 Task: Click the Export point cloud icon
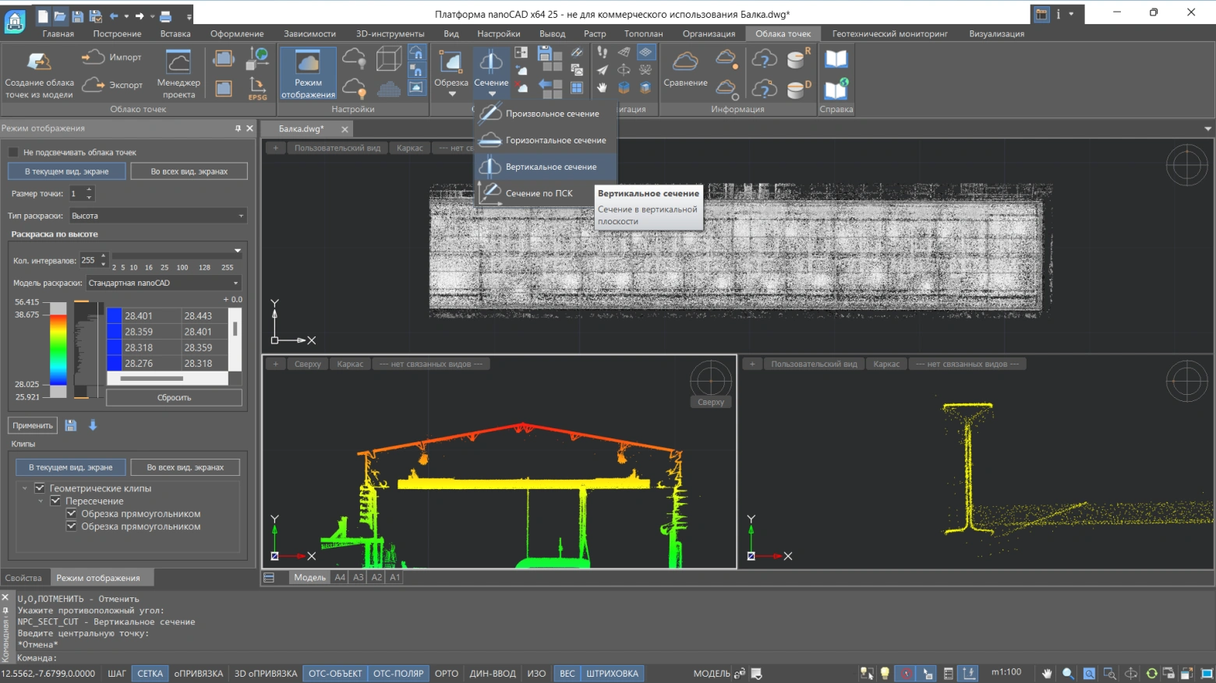pyautogui.click(x=93, y=84)
